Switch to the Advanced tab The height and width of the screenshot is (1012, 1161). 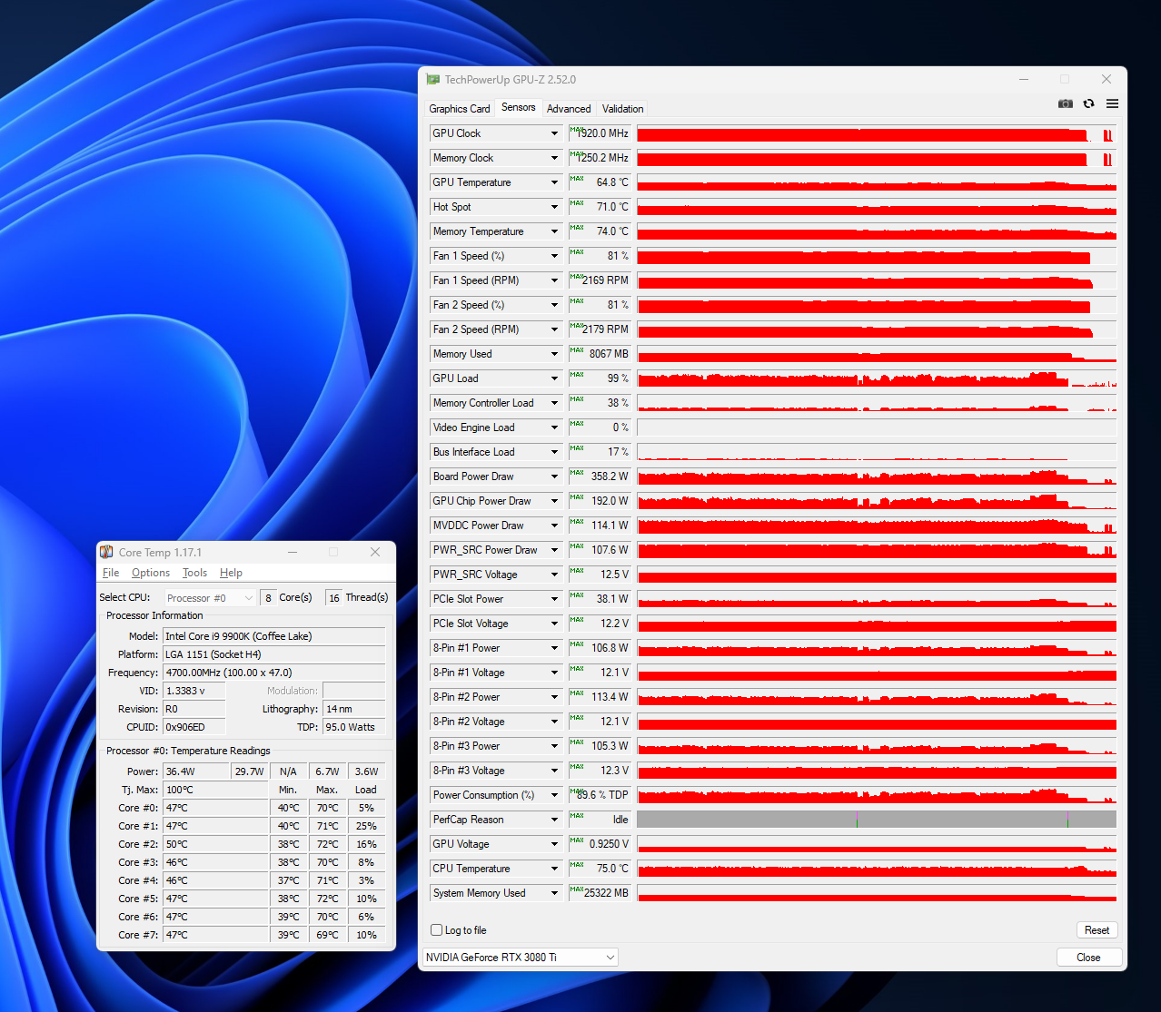(x=569, y=109)
